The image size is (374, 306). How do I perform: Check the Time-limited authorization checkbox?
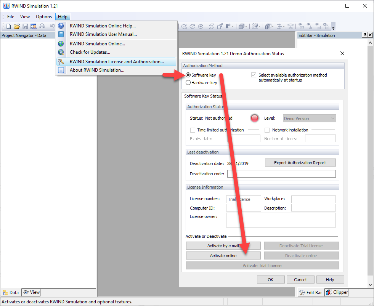[x=193, y=130]
